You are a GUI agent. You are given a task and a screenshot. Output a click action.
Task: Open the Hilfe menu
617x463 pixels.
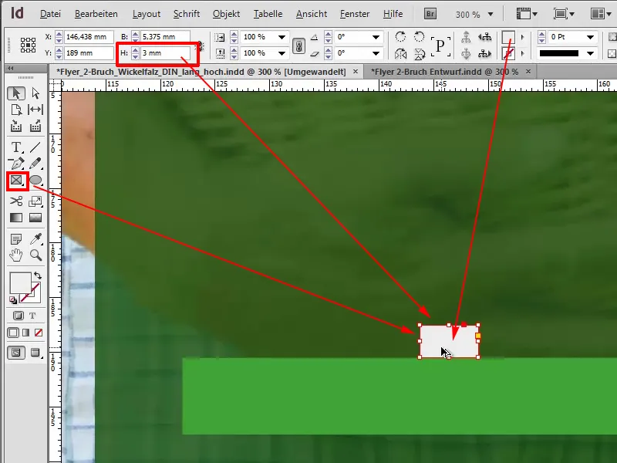point(393,14)
